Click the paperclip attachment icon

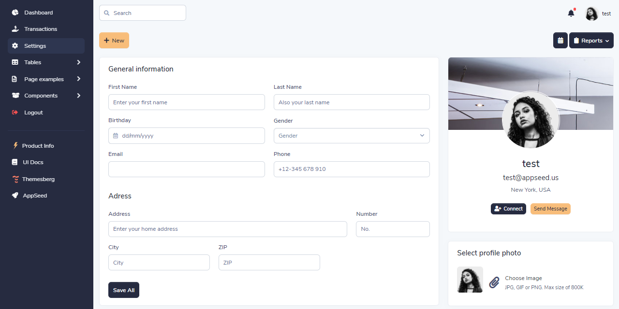[494, 282]
